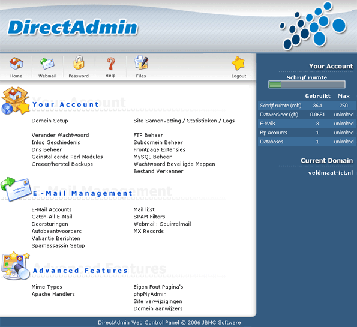Click the Password padlock icon
This screenshot has height=327, width=357.
tap(79, 62)
